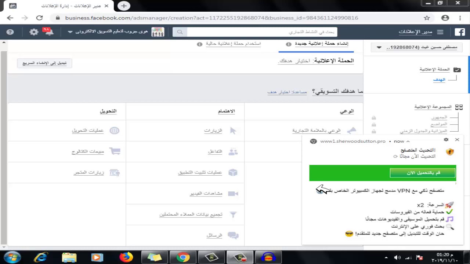The height and width of the screenshot is (264, 470).
Task: Open a new Chrome tab
Action: [124, 6]
